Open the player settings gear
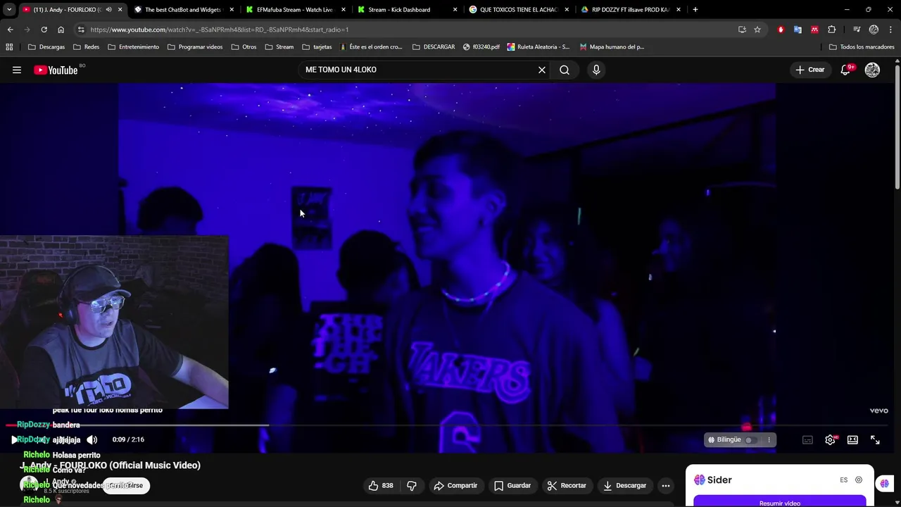Viewport: 901px width, 507px height. click(x=830, y=439)
